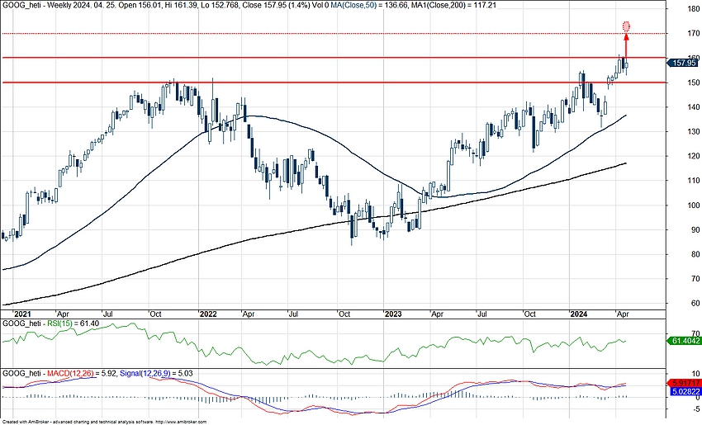
Task: Click the -5 level label on MACD axis
Action: tap(695, 408)
